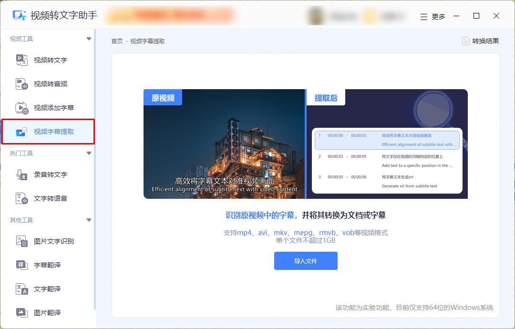
Task: Open the 视频转文字 tool label
Action: pos(51,60)
